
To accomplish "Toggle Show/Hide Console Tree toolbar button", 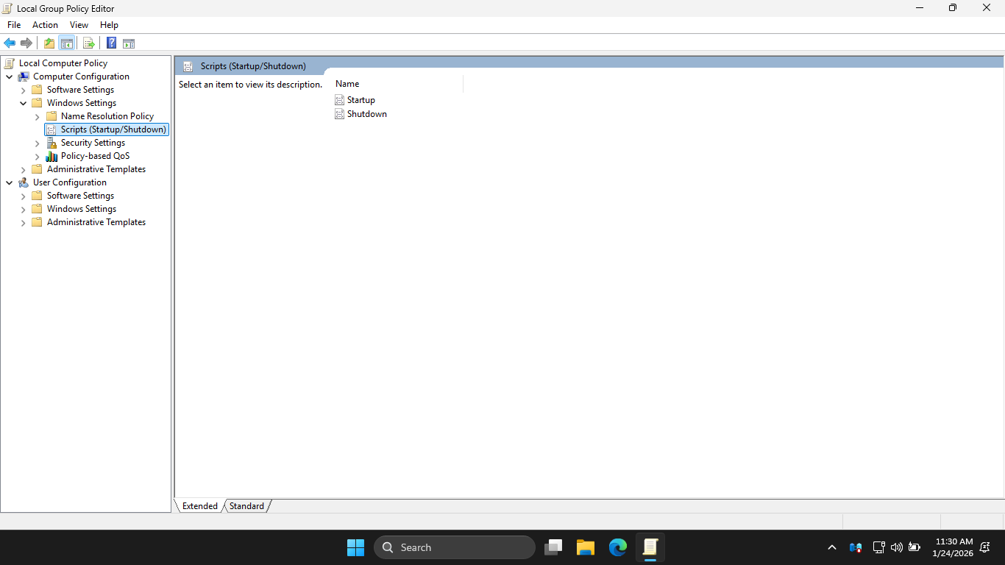I will click(67, 43).
